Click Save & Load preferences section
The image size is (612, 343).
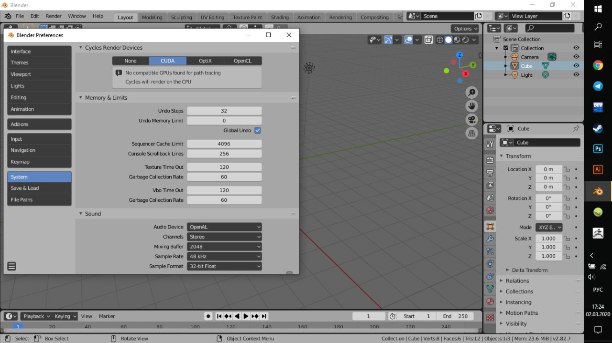point(39,188)
